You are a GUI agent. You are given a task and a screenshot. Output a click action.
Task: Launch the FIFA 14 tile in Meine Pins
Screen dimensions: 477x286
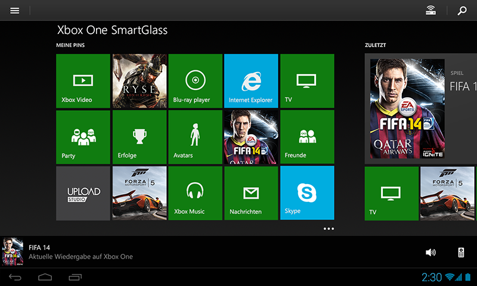point(251,137)
